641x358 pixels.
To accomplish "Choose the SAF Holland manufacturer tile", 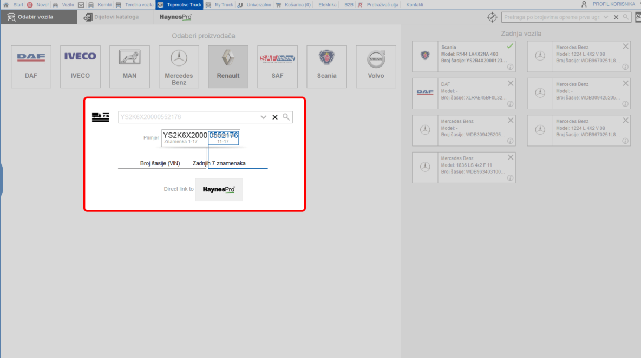I will coord(278,67).
